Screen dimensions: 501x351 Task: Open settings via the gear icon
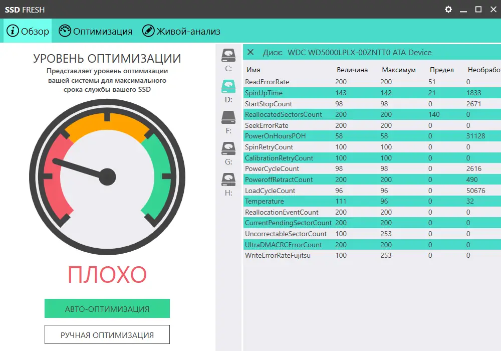tap(448, 9)
